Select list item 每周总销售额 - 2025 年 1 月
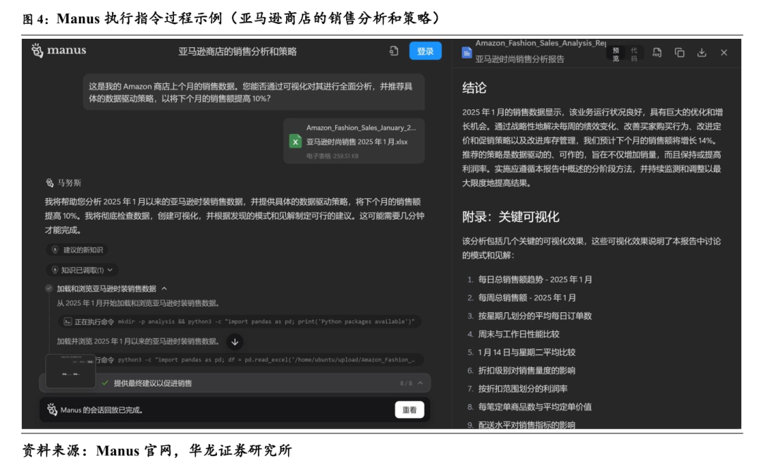This screenshot has width=761, height=463. click(x=527, y=297)
